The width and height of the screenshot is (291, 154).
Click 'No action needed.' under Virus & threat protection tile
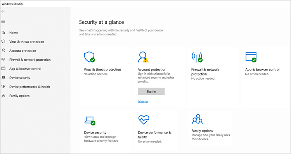95,74
